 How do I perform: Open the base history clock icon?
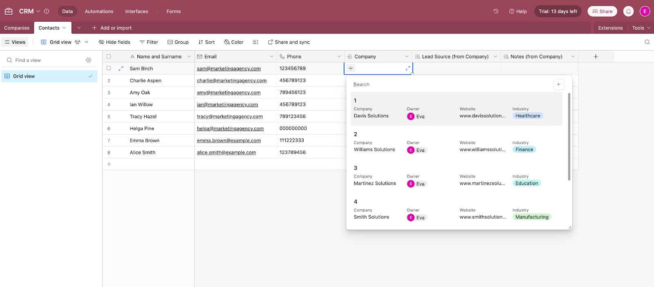pyautogui.click(x=496, y=11)
